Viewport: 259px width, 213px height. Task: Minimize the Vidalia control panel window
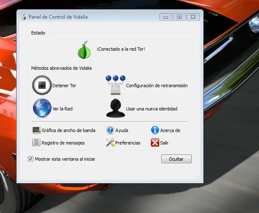click(x=166, y=17)
